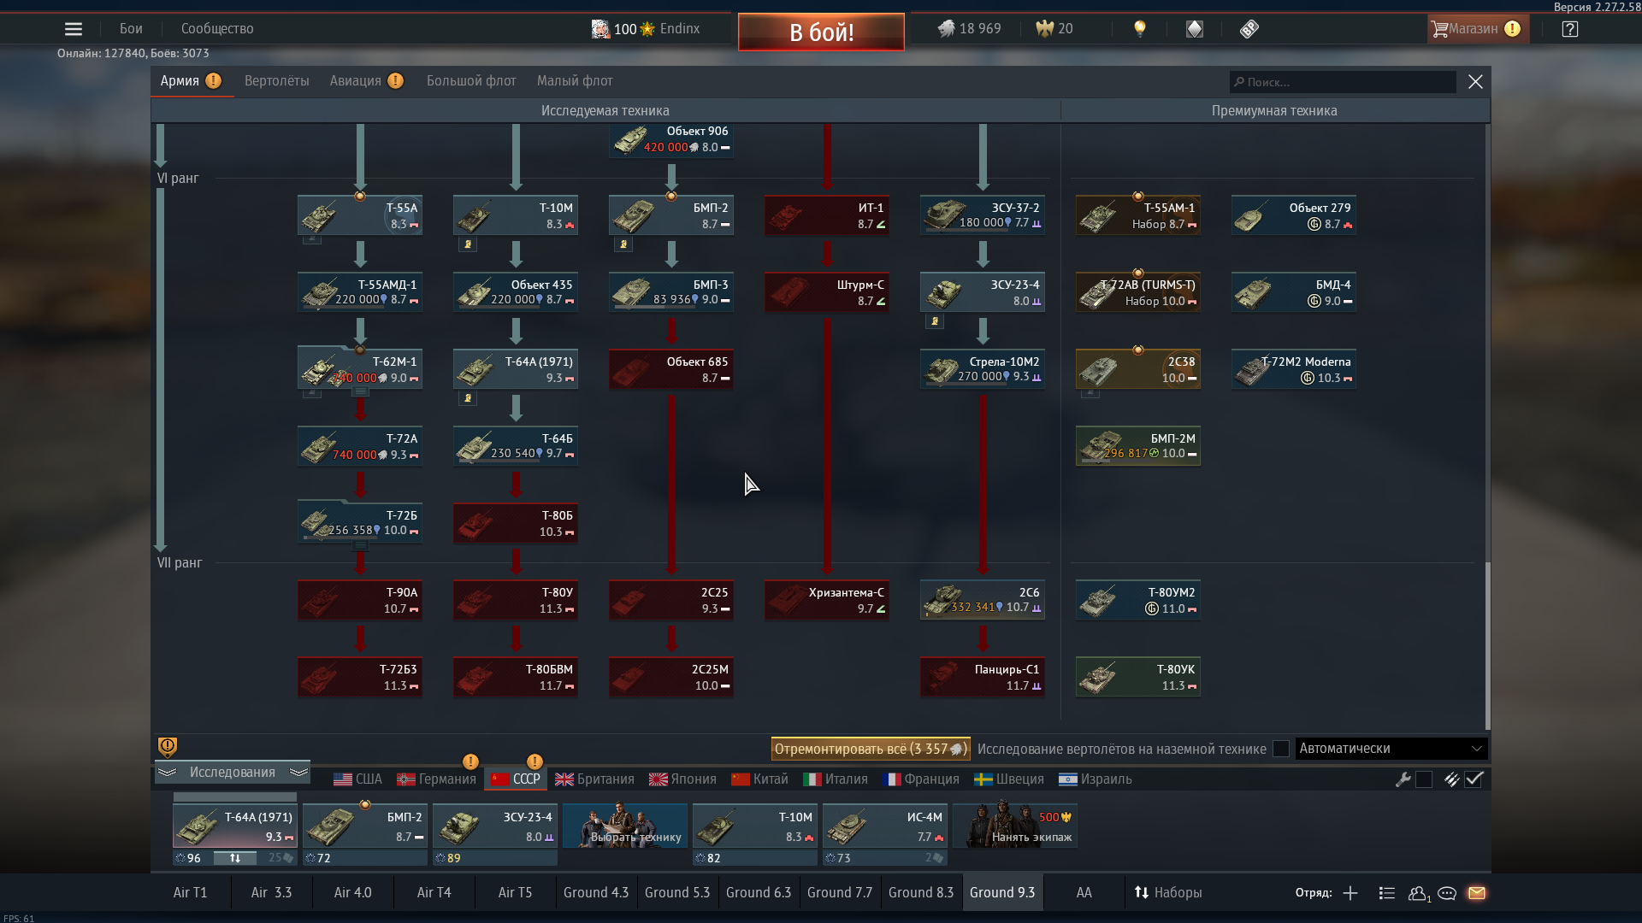Select AA preset

(1084, 893)
